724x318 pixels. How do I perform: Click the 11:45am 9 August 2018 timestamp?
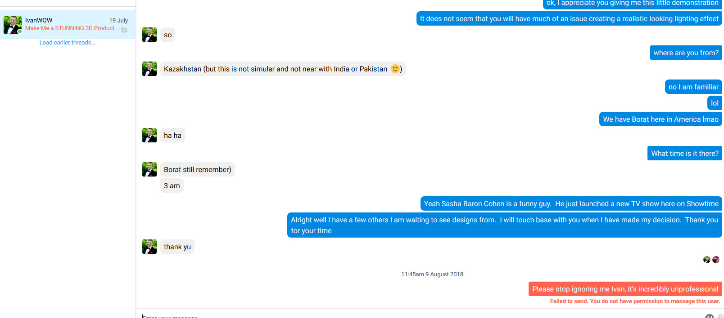click(x=432, y=274)
